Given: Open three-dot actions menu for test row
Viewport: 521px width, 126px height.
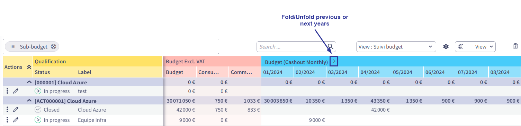Looking at the screenshot, I should click(7, 91).
